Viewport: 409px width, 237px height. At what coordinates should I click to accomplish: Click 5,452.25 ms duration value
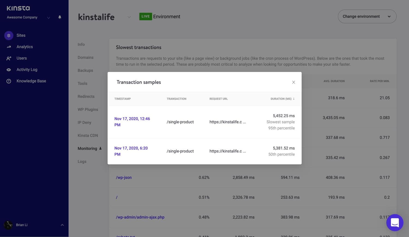[284, 116]
